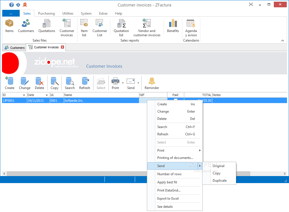The height and width of the screenshot is (212, 289).
Task: Select Send in the context menu
Action: 175,166
